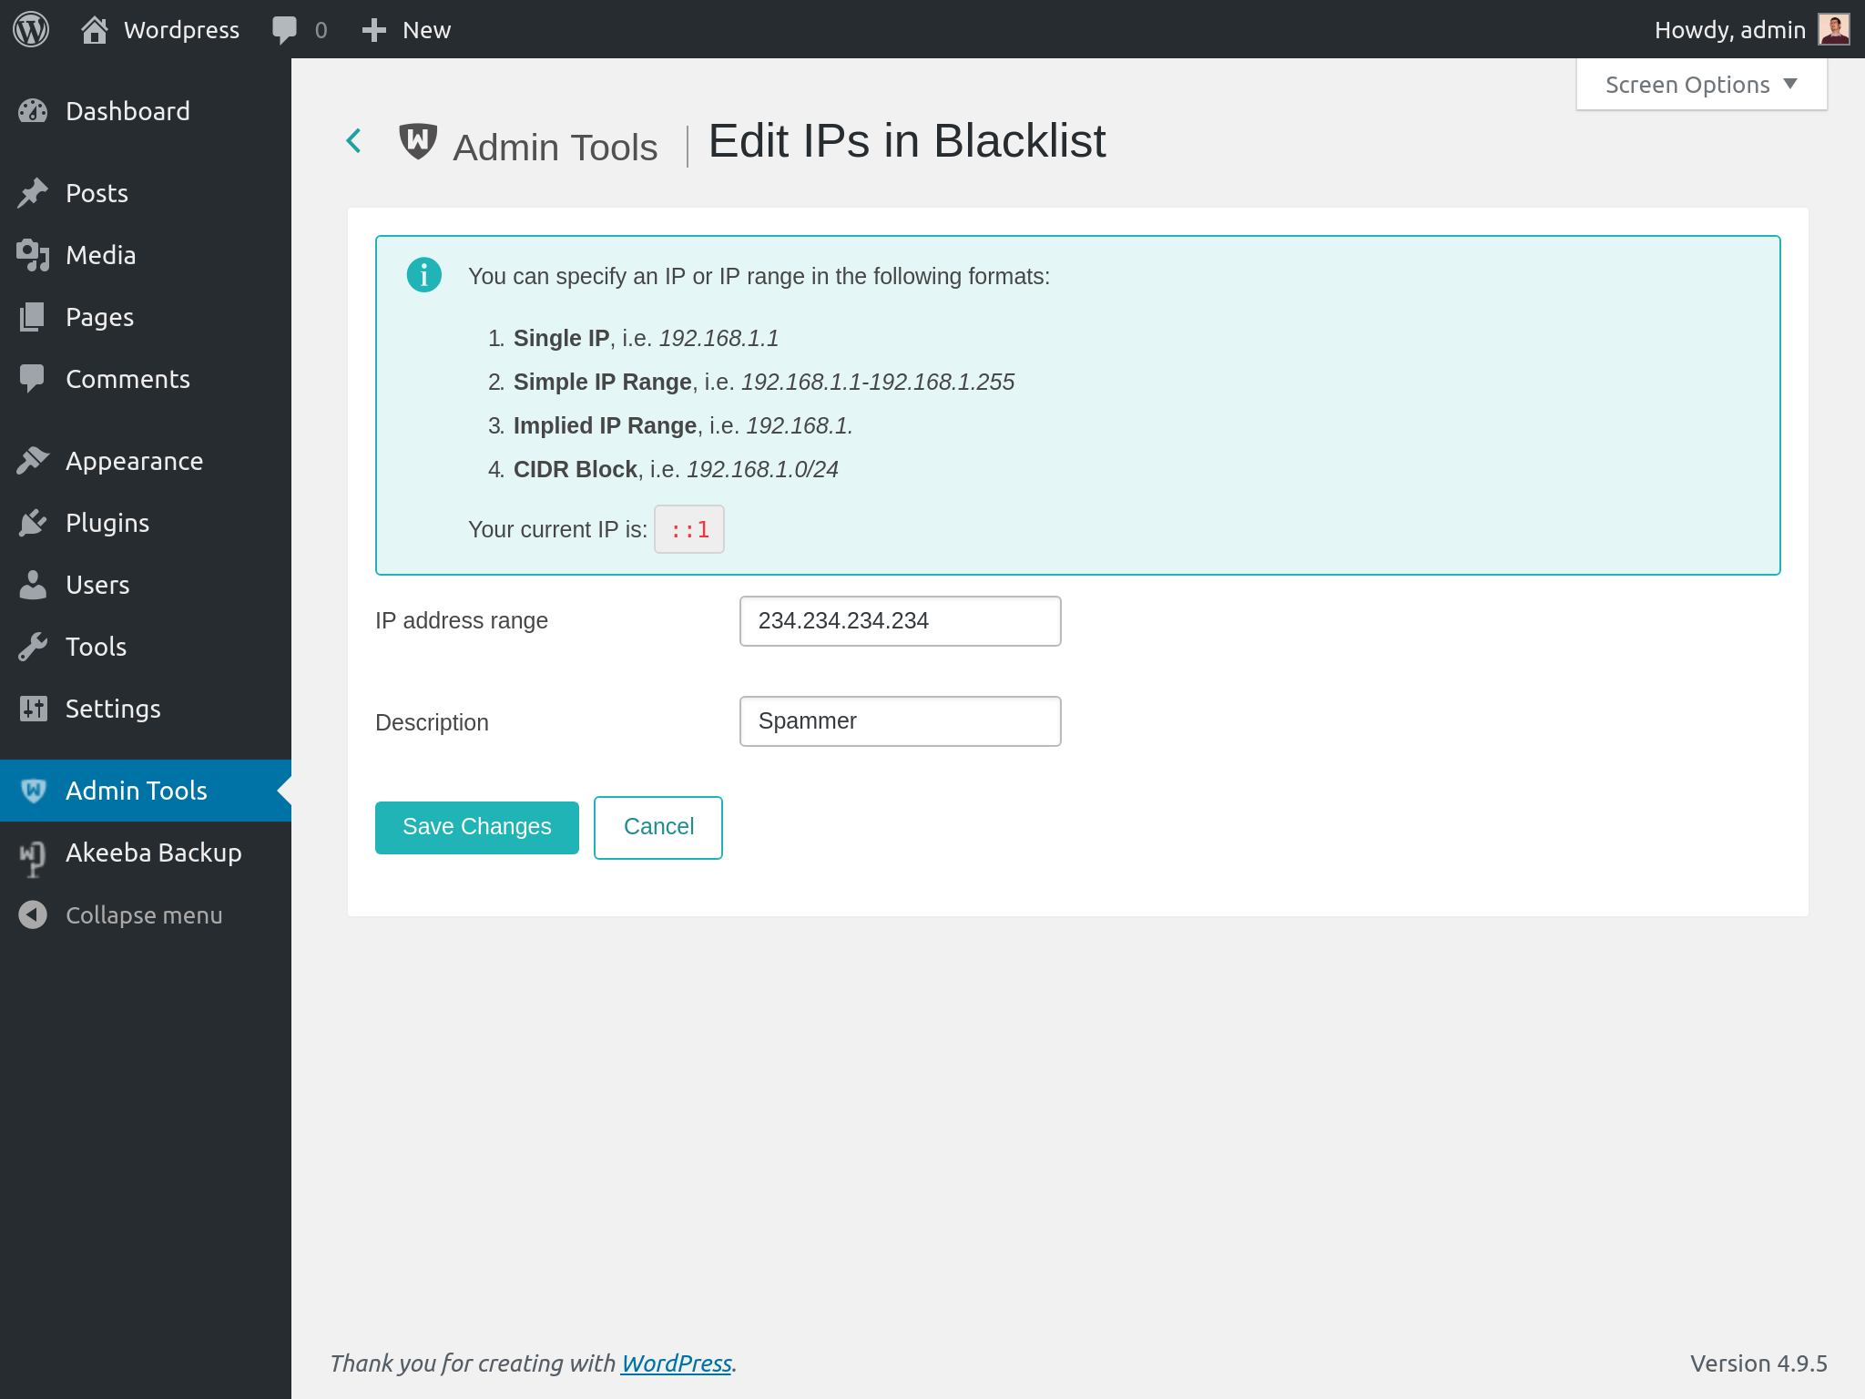Image resolution: width=1865 pixels, height=1399 pixels.
Task: Click the Plugins menu label
Action: [107, 523]
